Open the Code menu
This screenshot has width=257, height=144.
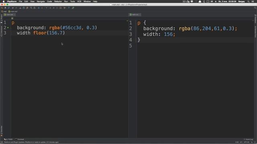point(49,2)
